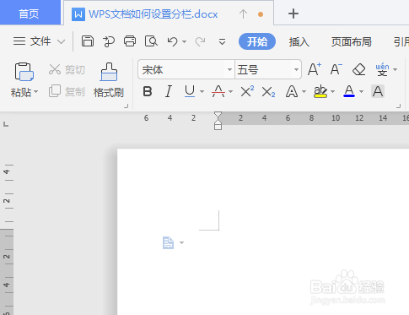Click the text effects outlined A icon
This screenshot has width=409, height=315.
(292, 91)
